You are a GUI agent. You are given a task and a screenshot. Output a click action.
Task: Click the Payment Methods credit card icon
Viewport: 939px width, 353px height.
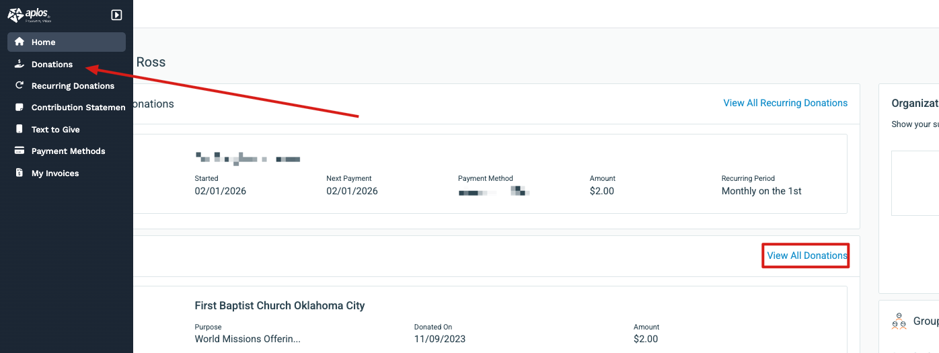(20, 151)
